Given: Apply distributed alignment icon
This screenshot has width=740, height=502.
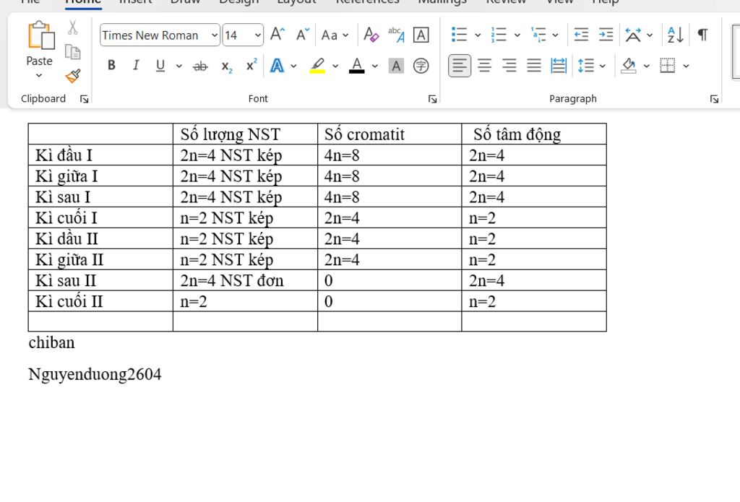Looking at the screenshot, I should point(559,66).
